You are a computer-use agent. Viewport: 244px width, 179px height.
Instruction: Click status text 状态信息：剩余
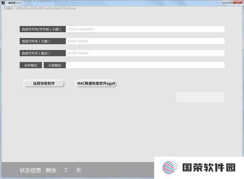[x=38, y=170]
